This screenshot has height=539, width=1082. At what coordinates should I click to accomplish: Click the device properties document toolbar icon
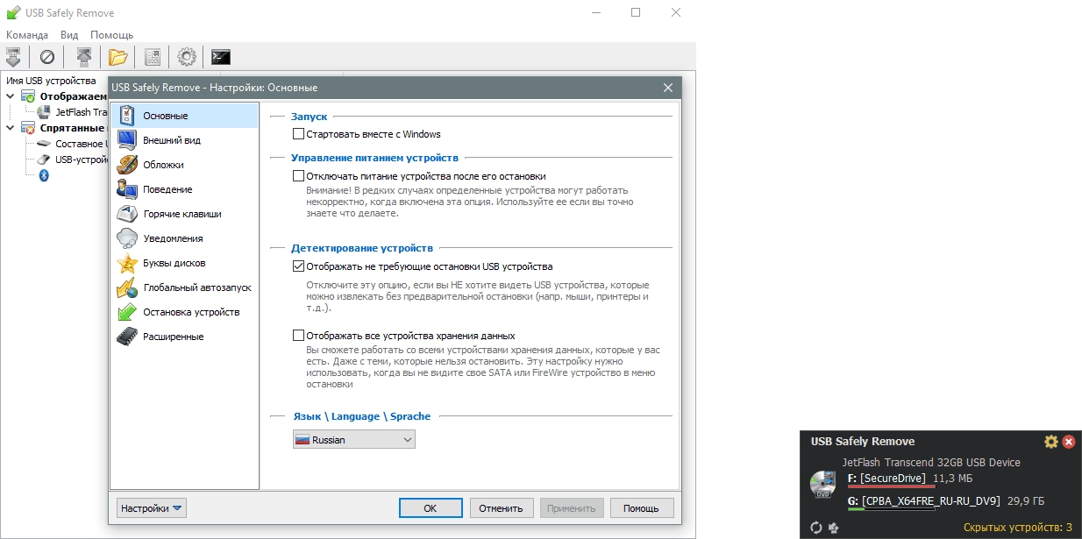click(153, 57)
